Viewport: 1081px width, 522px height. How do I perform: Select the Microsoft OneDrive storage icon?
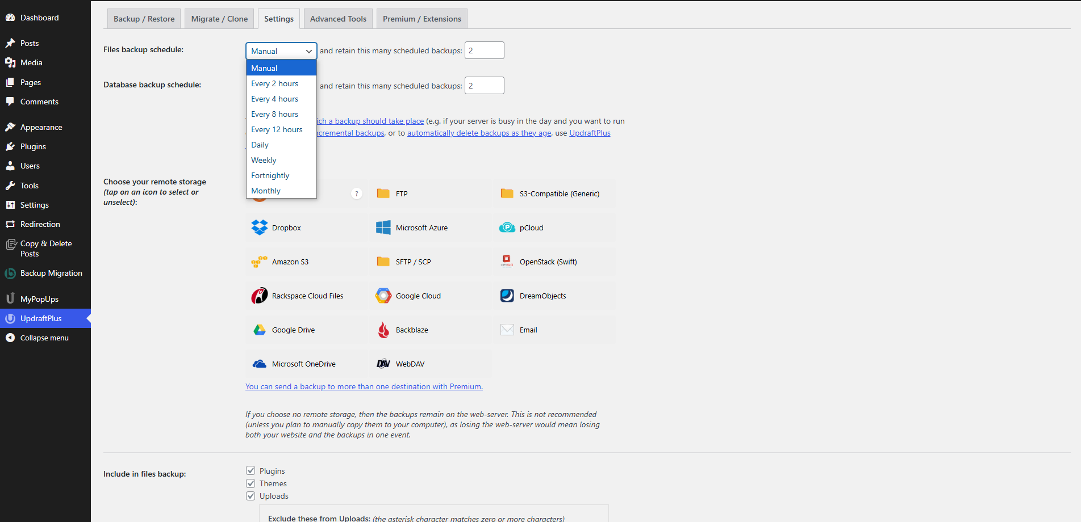(x=260, y=364)
